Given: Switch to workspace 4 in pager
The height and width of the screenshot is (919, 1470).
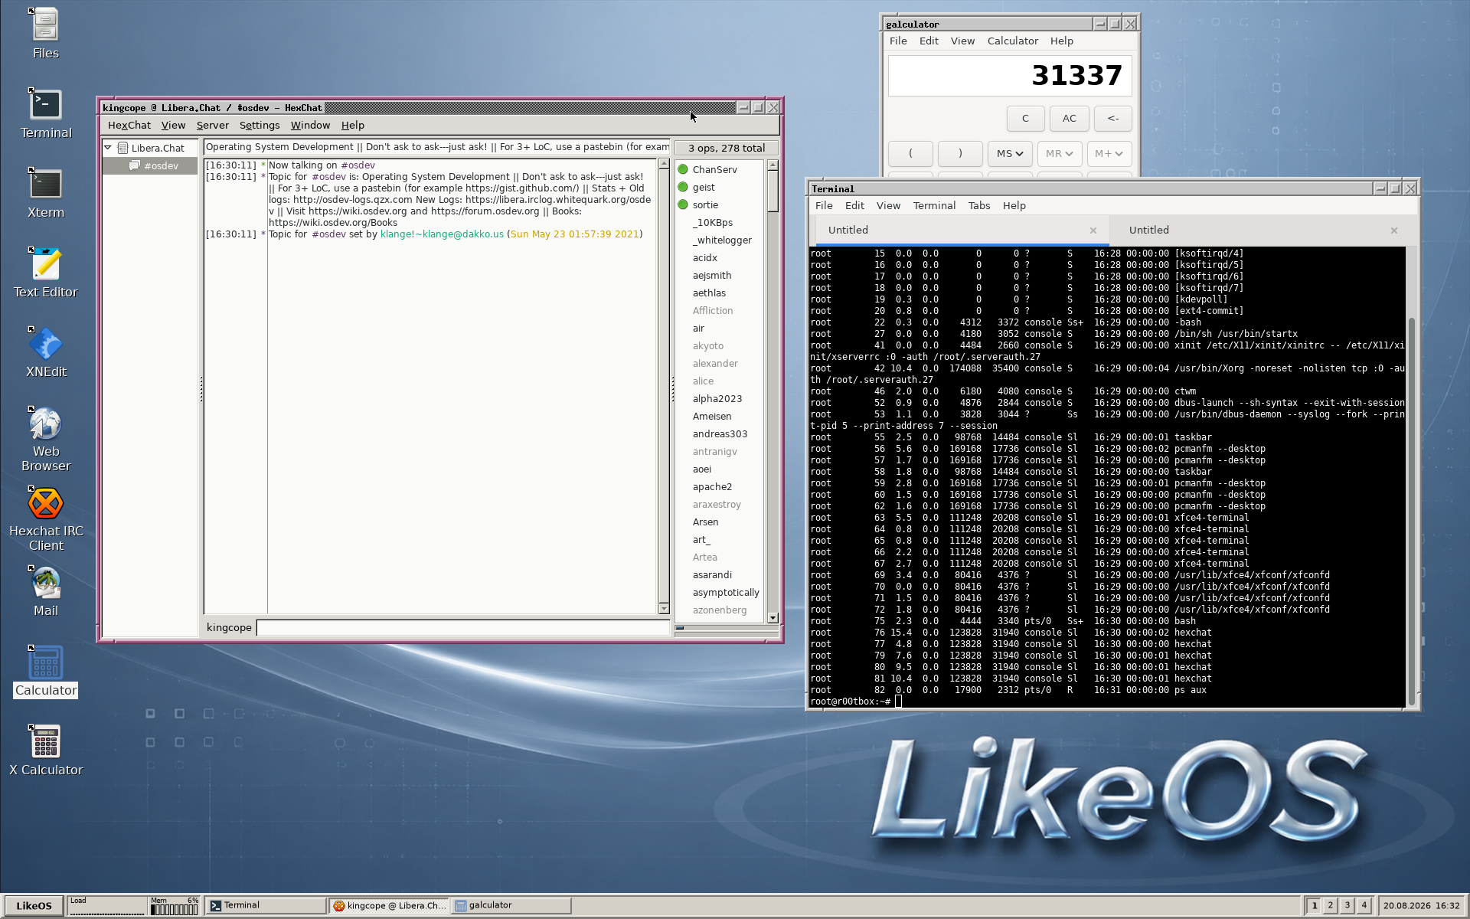Looking at the screenshot, I should tap(1364, 906).
